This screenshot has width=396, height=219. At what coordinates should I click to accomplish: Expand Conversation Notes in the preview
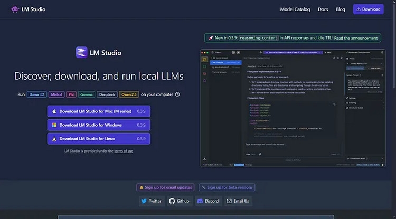point(365,159)
